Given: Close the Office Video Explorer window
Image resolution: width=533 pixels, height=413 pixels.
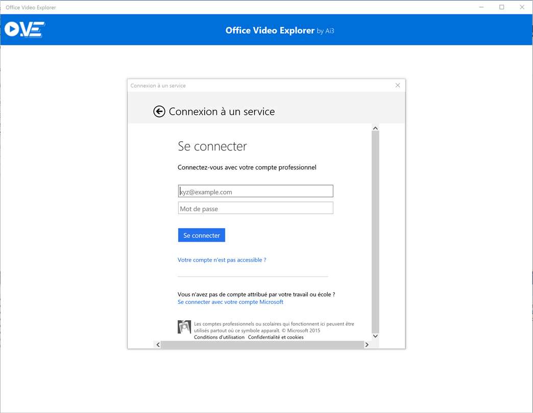Looking at the screenshot, I should point(522,7).
